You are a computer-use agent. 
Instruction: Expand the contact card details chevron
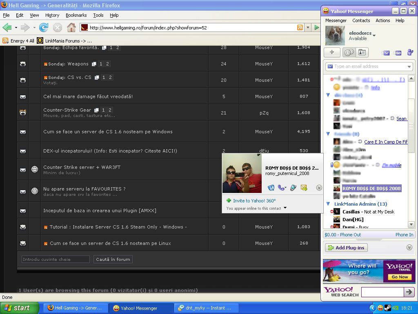(x=319, y=188)
